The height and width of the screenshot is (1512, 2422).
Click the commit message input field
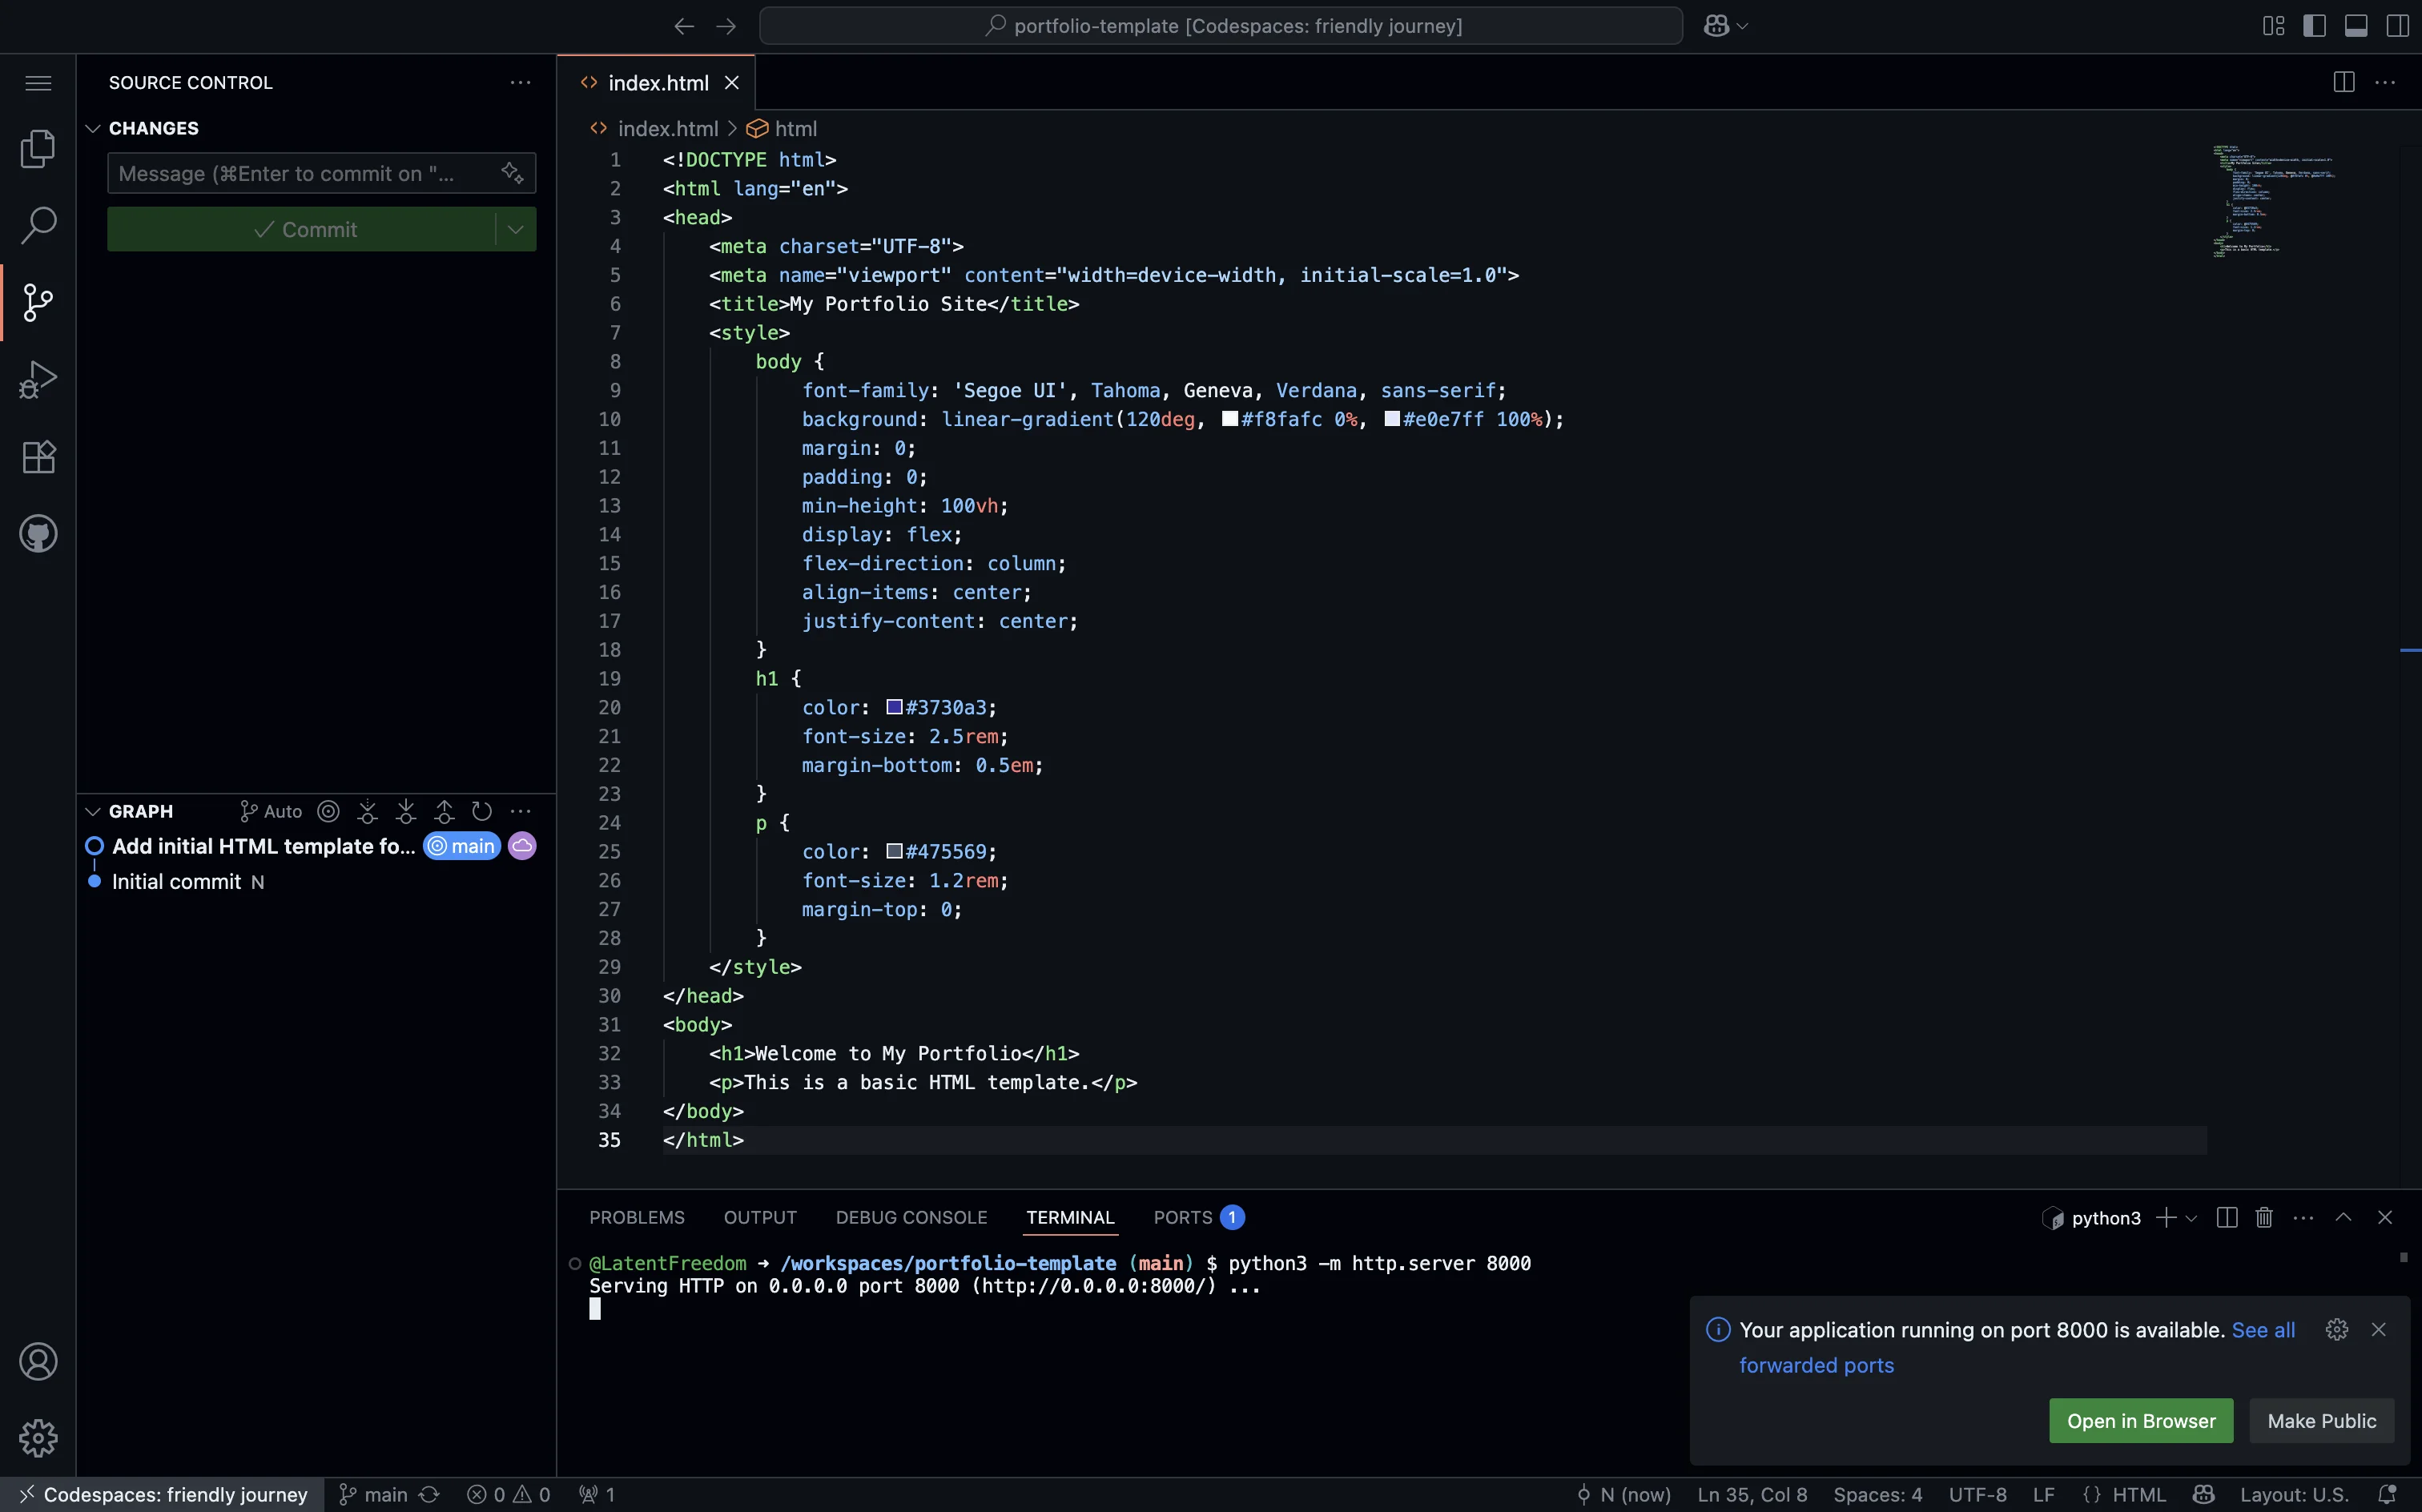pyautogui.click(x=300, y=172)
